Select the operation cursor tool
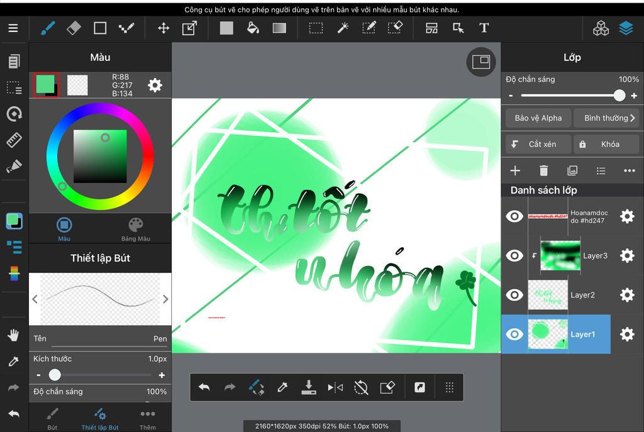Screen dimensions: 644x432 pyautogui.click(x=458, y=28)
